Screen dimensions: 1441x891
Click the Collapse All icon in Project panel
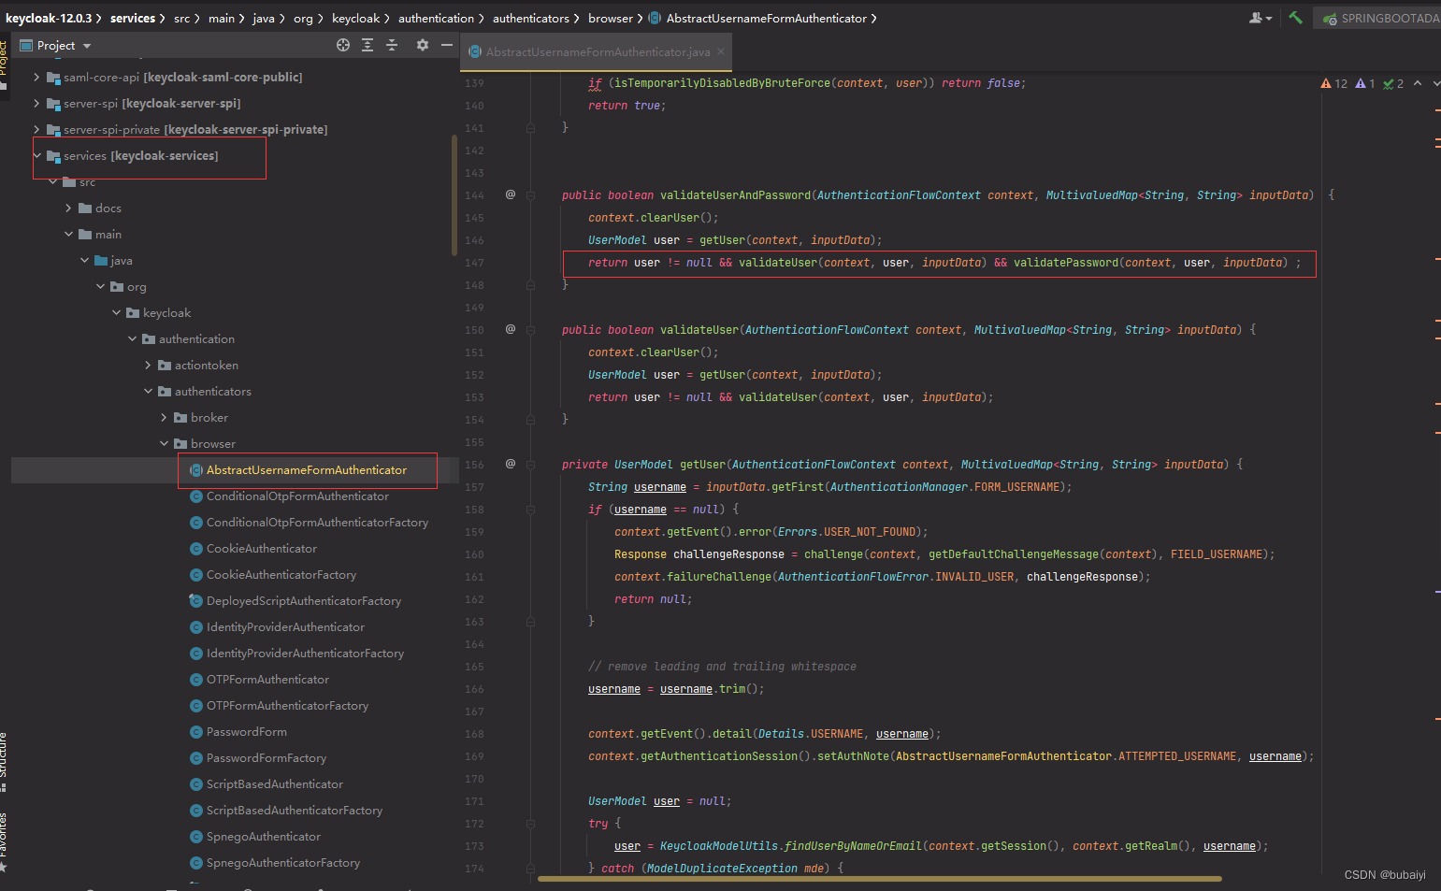click(x=392, y=45)
